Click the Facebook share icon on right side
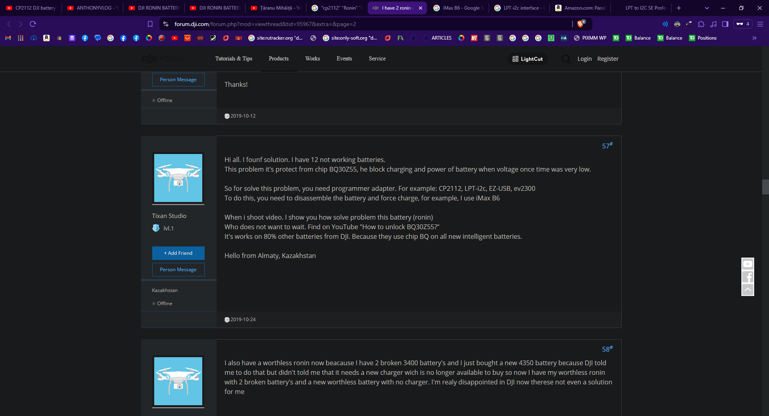769x416 pixels. [748, 277]
